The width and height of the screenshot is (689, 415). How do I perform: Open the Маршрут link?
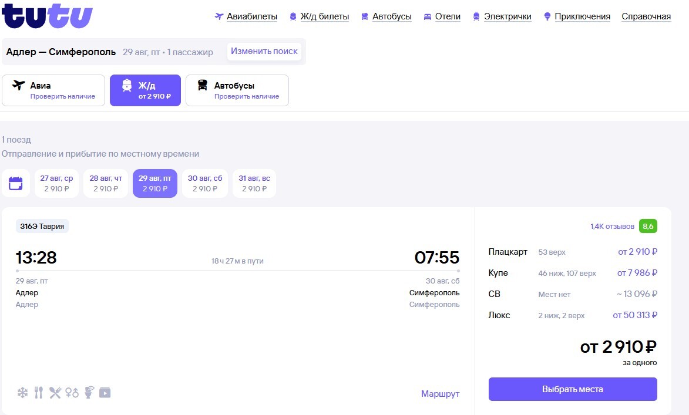click(x=440, y=394)
